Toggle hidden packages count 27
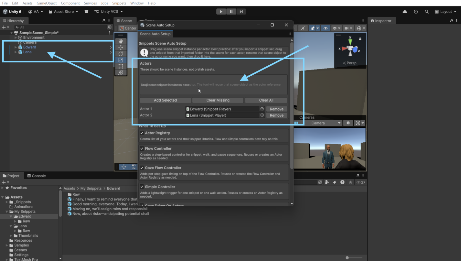This screenshot has width=461, height=261. 361,182
